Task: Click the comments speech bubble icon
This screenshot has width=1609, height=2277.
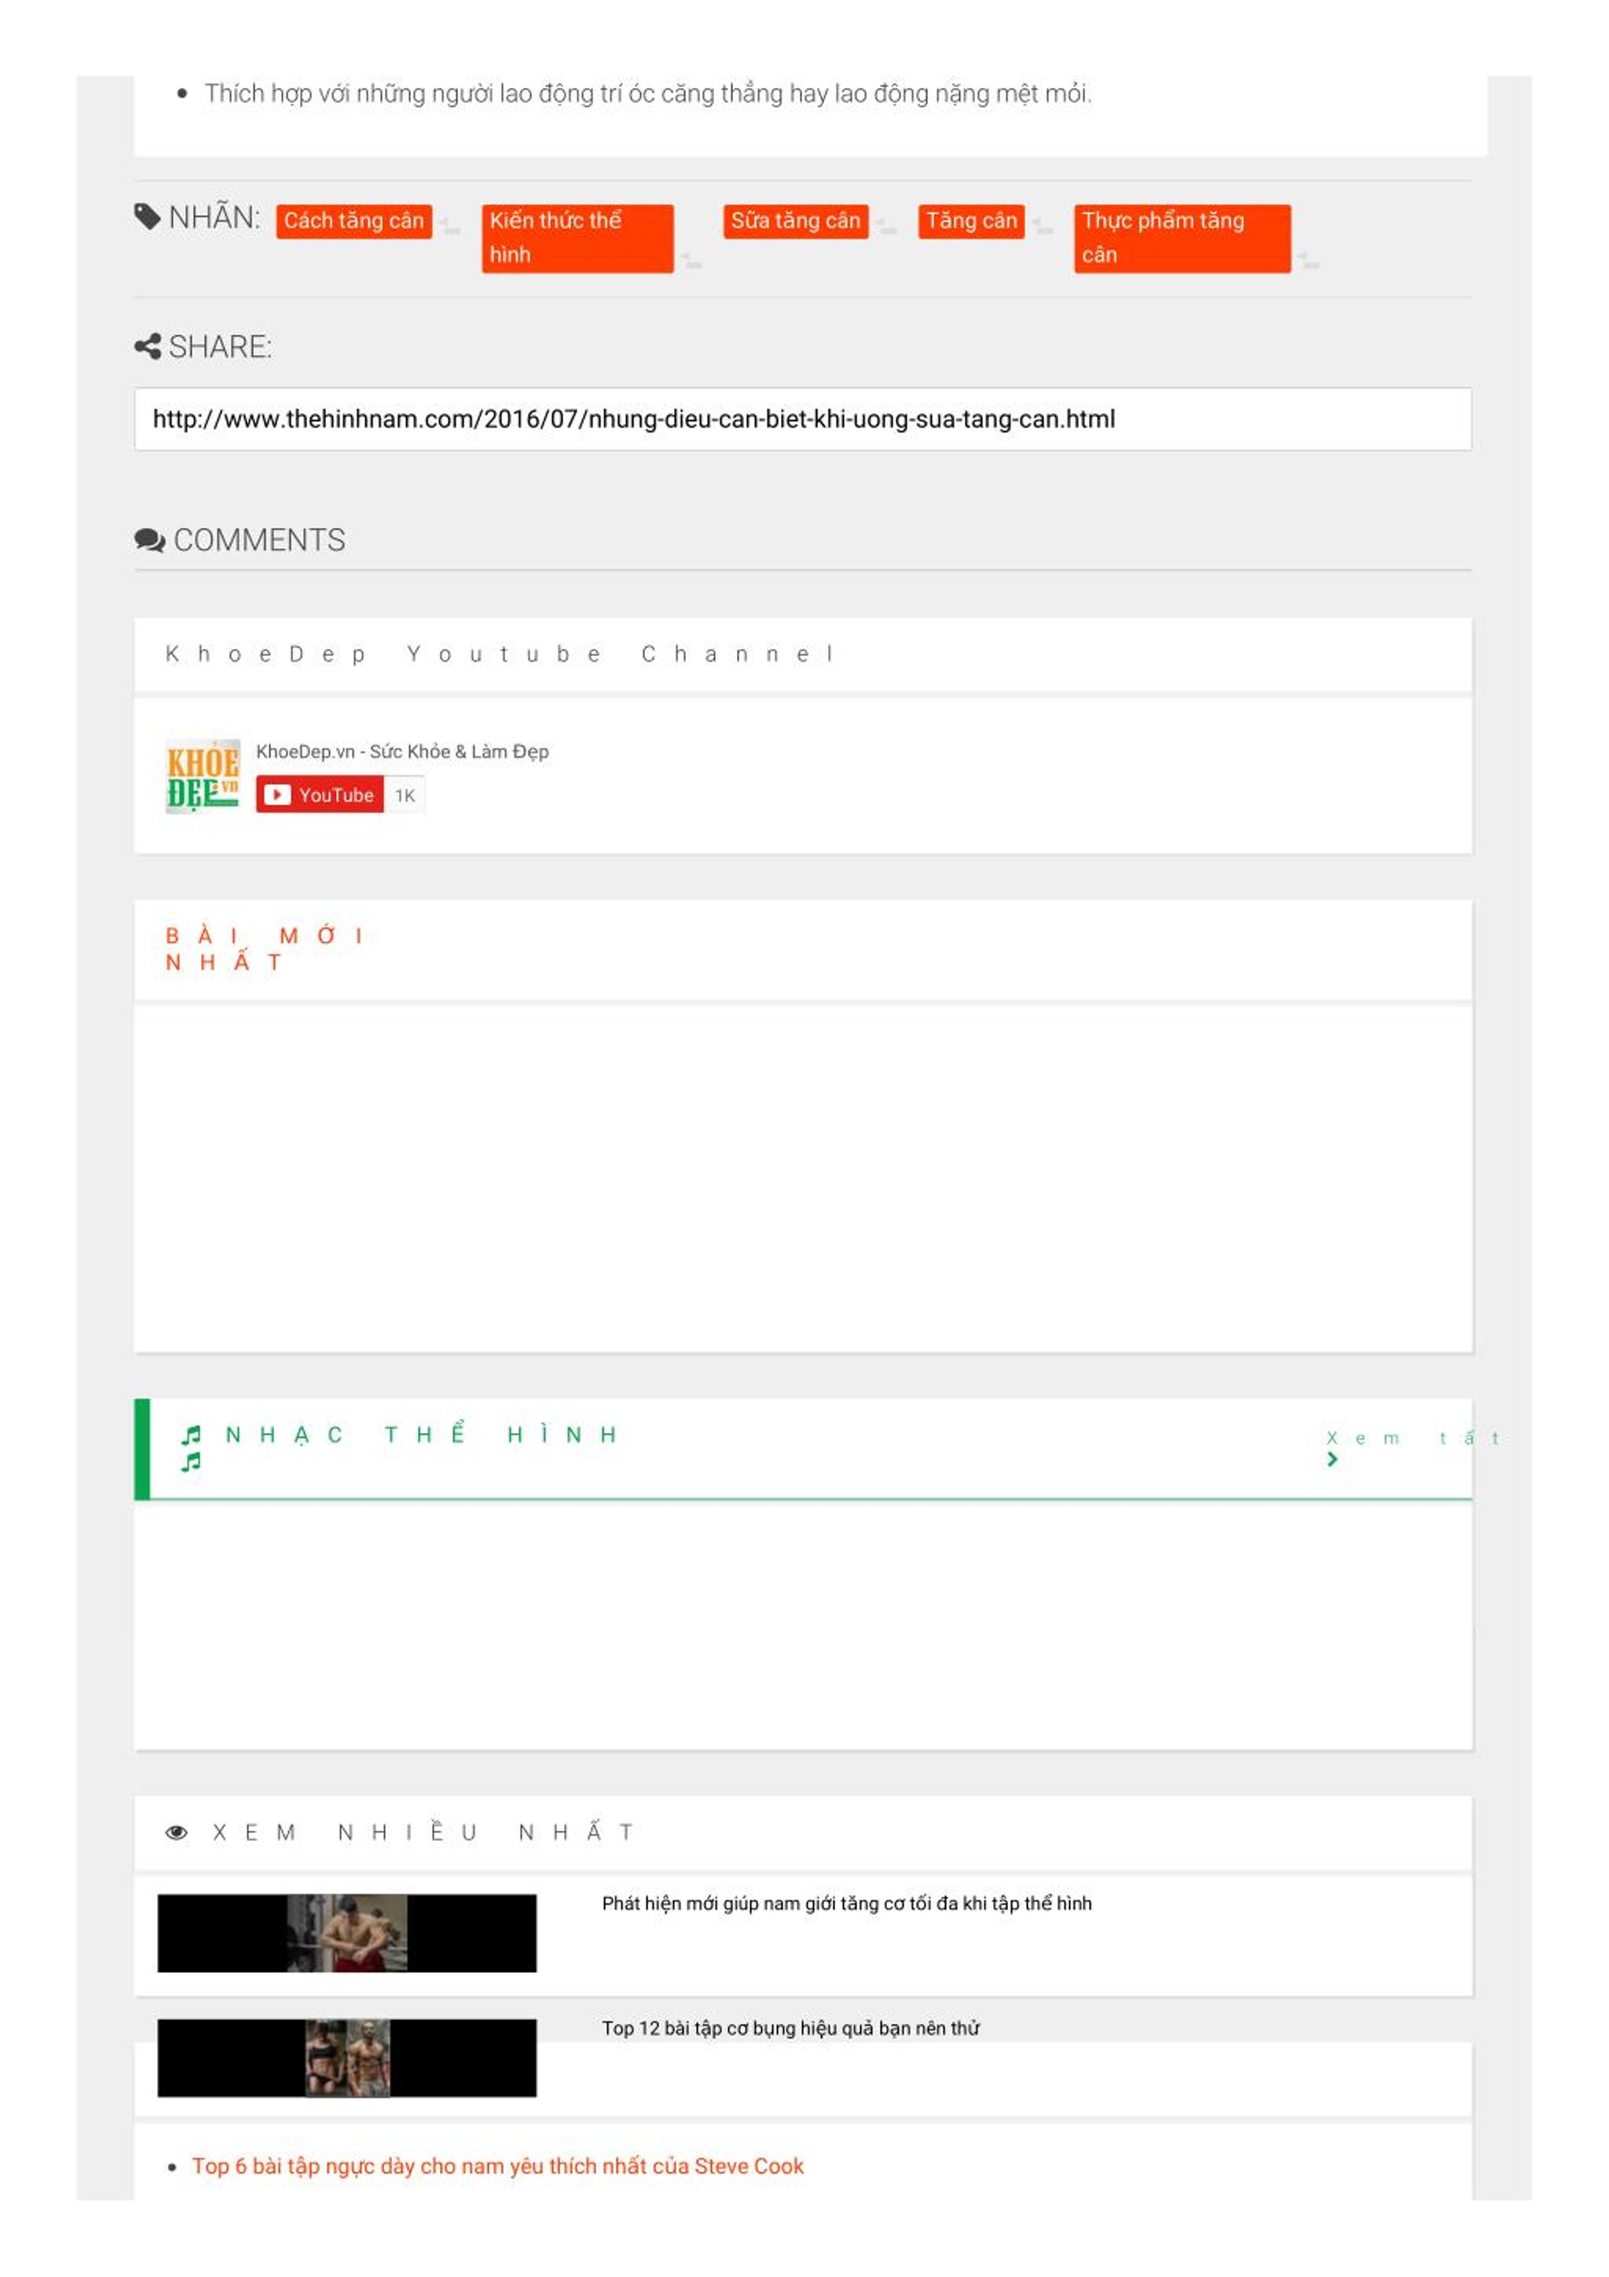Action: [x=149, y=539]
